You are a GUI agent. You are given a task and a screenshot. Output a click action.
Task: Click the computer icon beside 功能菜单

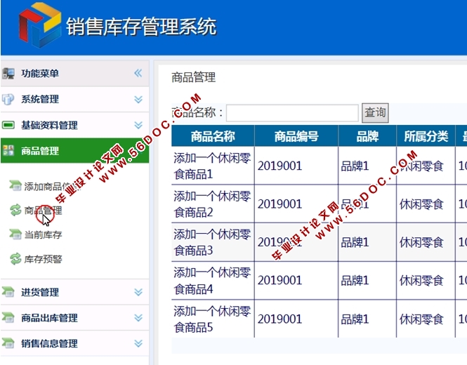pos(8,73)
